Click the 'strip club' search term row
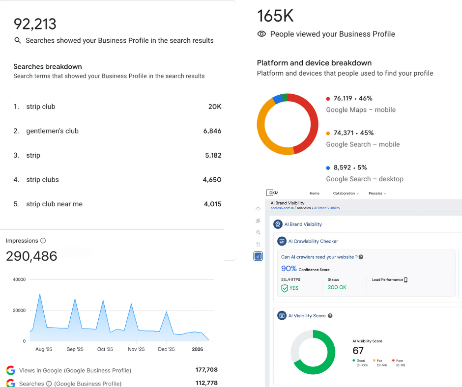462x387 pixels. pyautogui.click(x=117, y=107)
